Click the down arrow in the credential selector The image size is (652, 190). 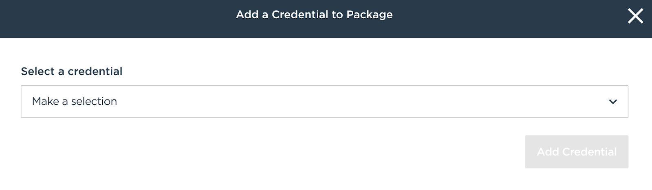click(613, 101)
